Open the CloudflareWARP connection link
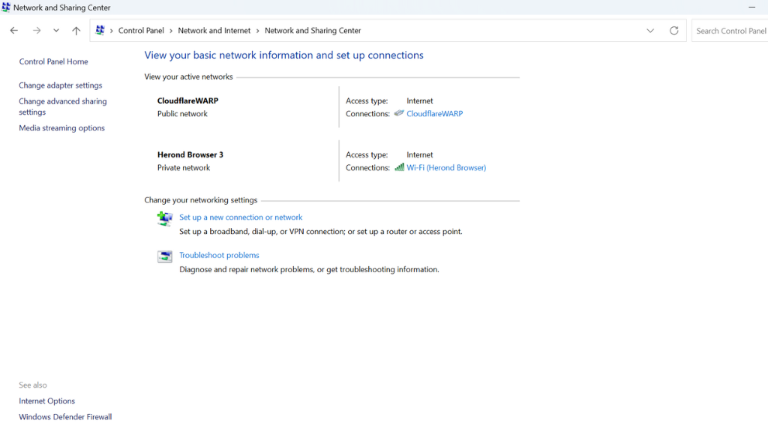The image size is (768, 432). 434,114
